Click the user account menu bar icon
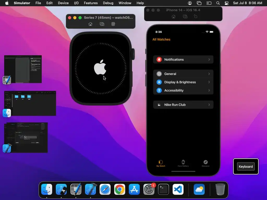Viewport: 267px width, 200px height. [x=190, y=3]
